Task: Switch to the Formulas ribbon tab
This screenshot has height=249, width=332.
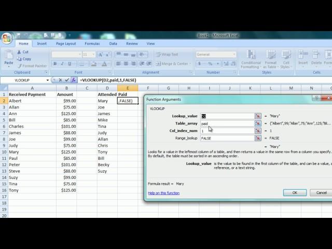Action: (92, 44)
